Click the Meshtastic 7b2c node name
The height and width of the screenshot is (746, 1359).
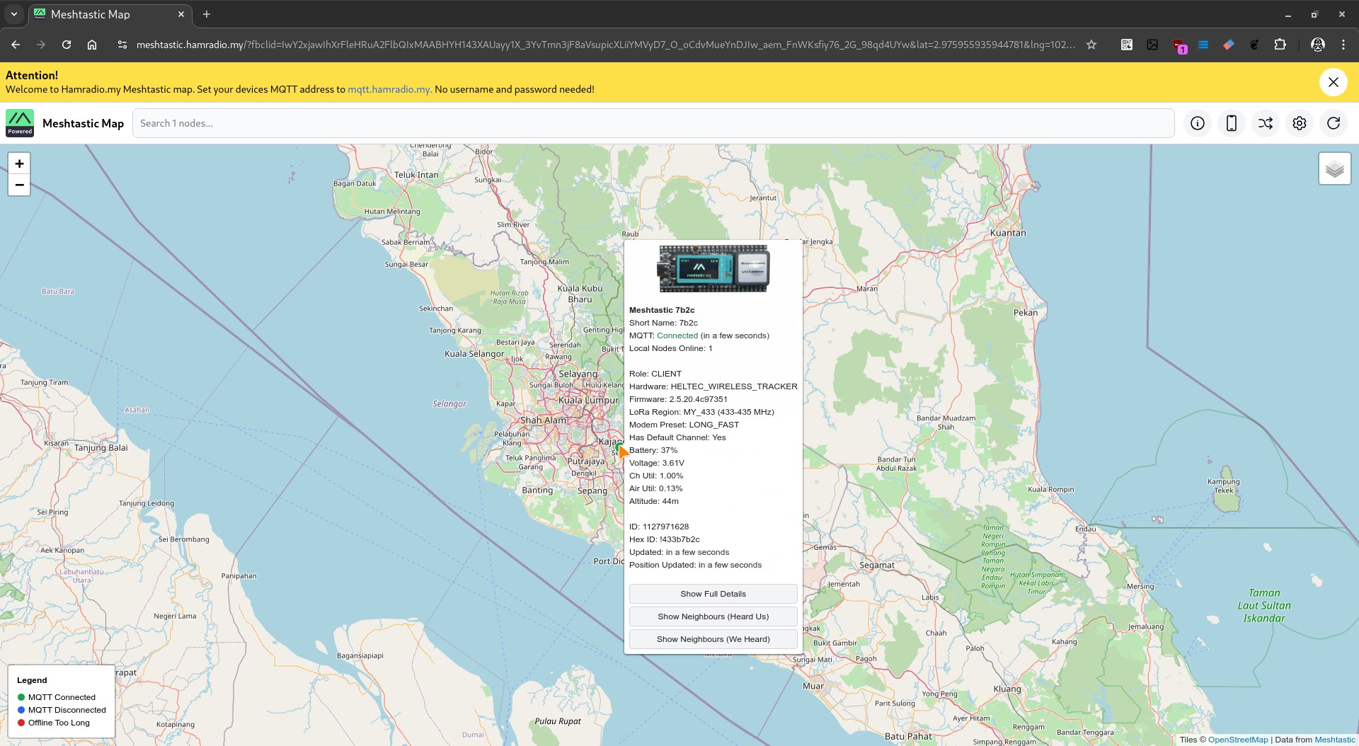click(x=662, y=310)
